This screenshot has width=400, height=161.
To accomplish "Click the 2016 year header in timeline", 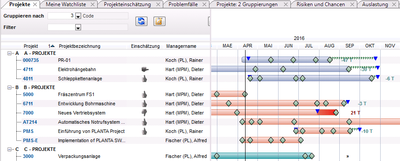I will coord(299,39).
